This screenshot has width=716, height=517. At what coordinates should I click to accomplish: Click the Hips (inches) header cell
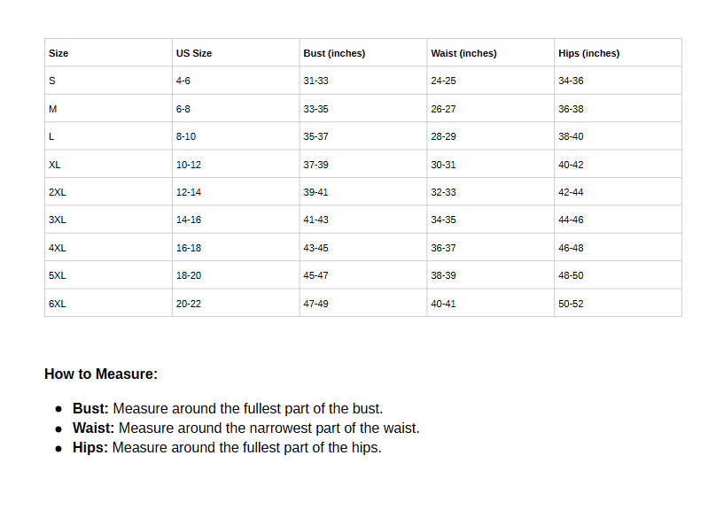[x=618, y=53]
